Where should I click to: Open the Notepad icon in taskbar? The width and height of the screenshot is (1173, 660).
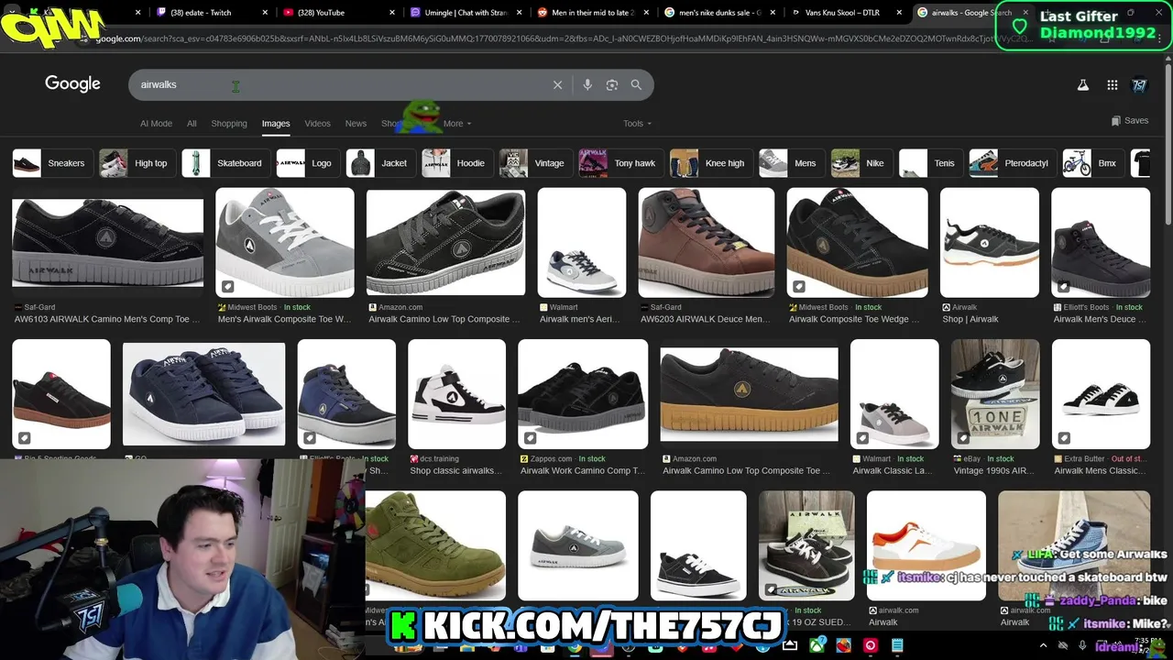tap(897, 645)
